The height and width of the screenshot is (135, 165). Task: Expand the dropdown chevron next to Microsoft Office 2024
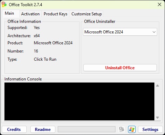coord(154,32)
